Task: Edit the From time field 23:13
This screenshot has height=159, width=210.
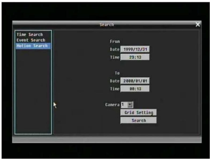Action: (135, 57)
